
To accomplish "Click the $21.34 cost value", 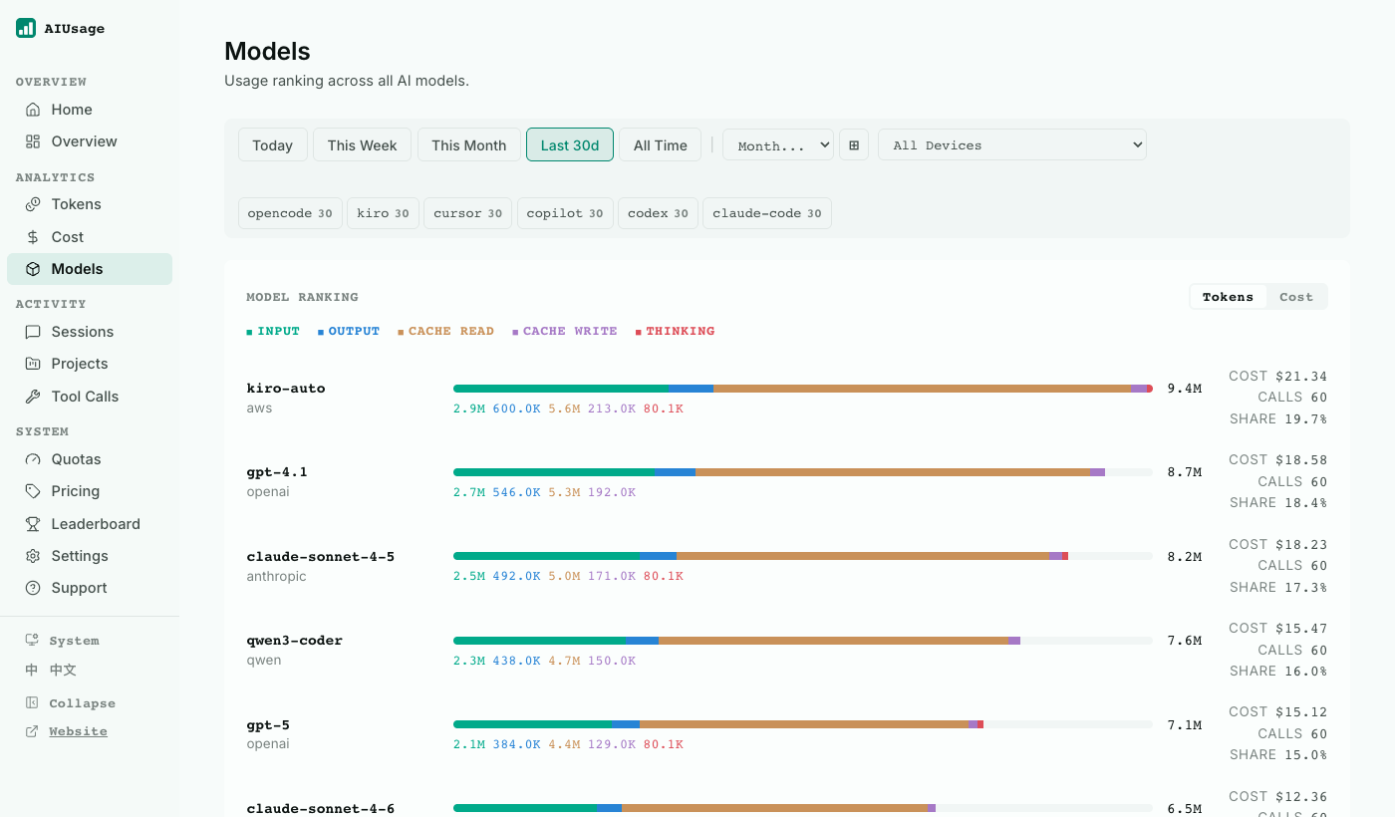I will (x=1302, y=377).
